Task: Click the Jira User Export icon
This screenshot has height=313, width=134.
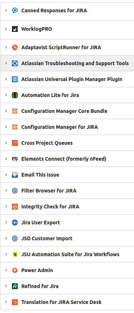Action: point(15,223)
